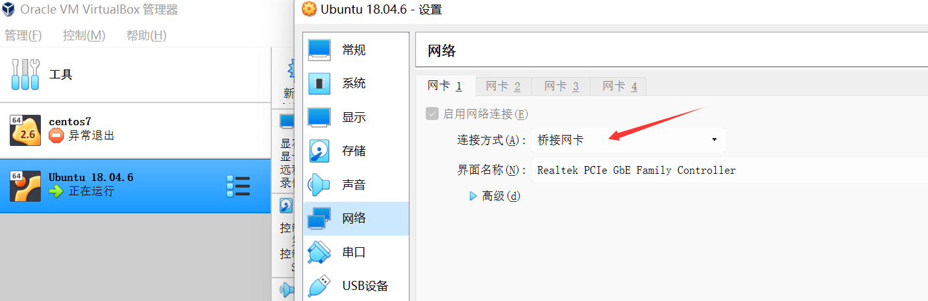
Task: Click the 串口 connector icon
Action: point(319,252)
